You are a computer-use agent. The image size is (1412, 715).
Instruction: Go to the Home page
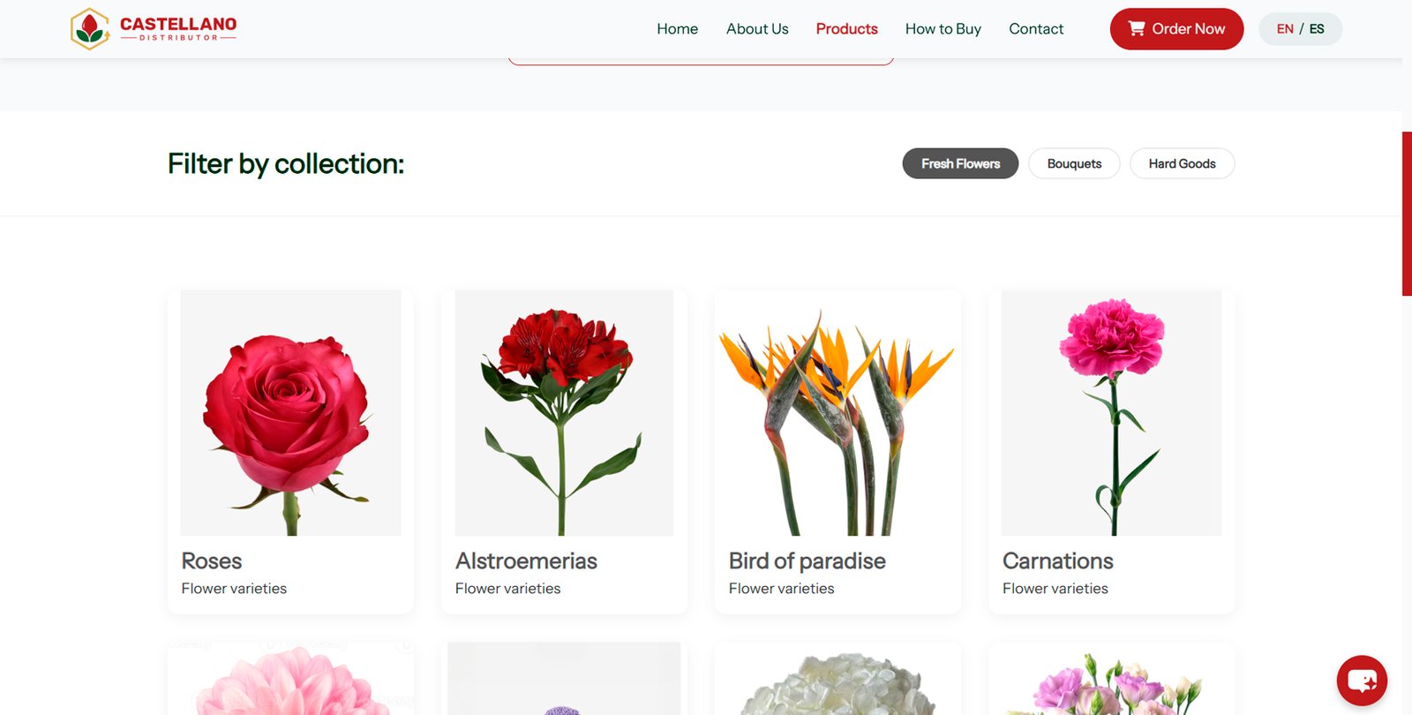tap(677, 29)
